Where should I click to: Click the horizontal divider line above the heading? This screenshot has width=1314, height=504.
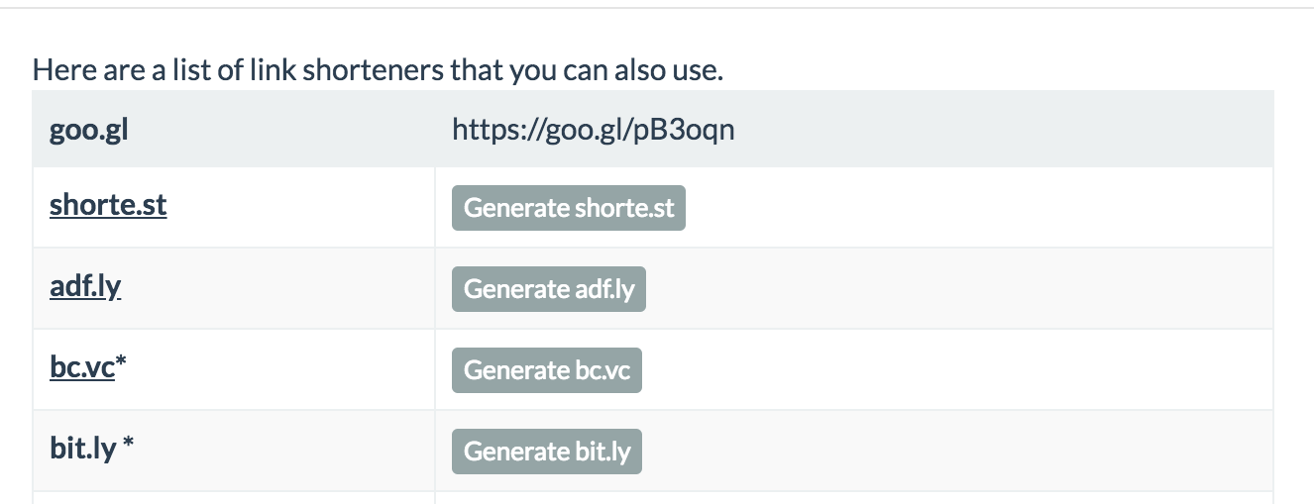(x=657, y=8)
